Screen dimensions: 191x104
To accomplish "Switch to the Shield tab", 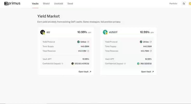I will [x=46, y=4].
